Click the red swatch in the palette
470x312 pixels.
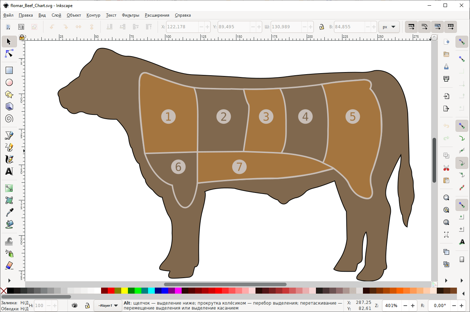pos(111,291)
